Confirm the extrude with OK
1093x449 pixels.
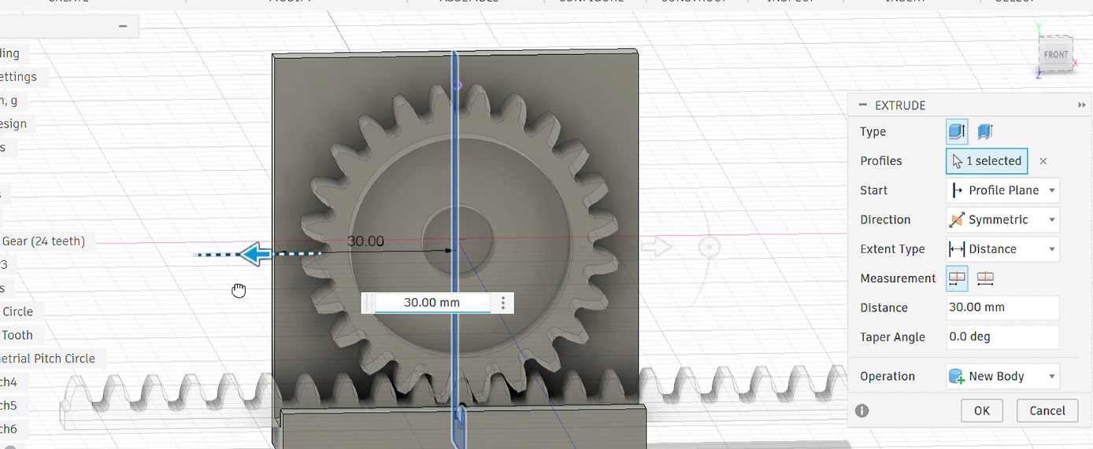(x=982, y=410)
